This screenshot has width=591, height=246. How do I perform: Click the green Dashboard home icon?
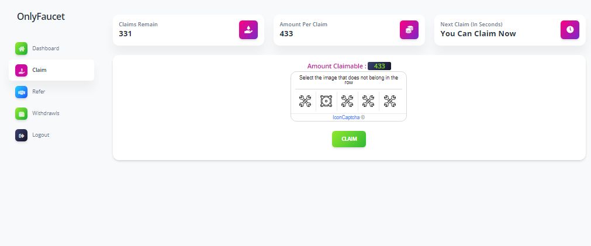tap(21, 48)
